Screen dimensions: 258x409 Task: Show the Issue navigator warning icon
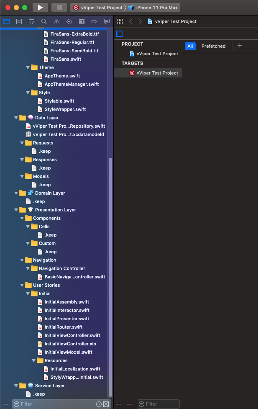click(56, 21)
